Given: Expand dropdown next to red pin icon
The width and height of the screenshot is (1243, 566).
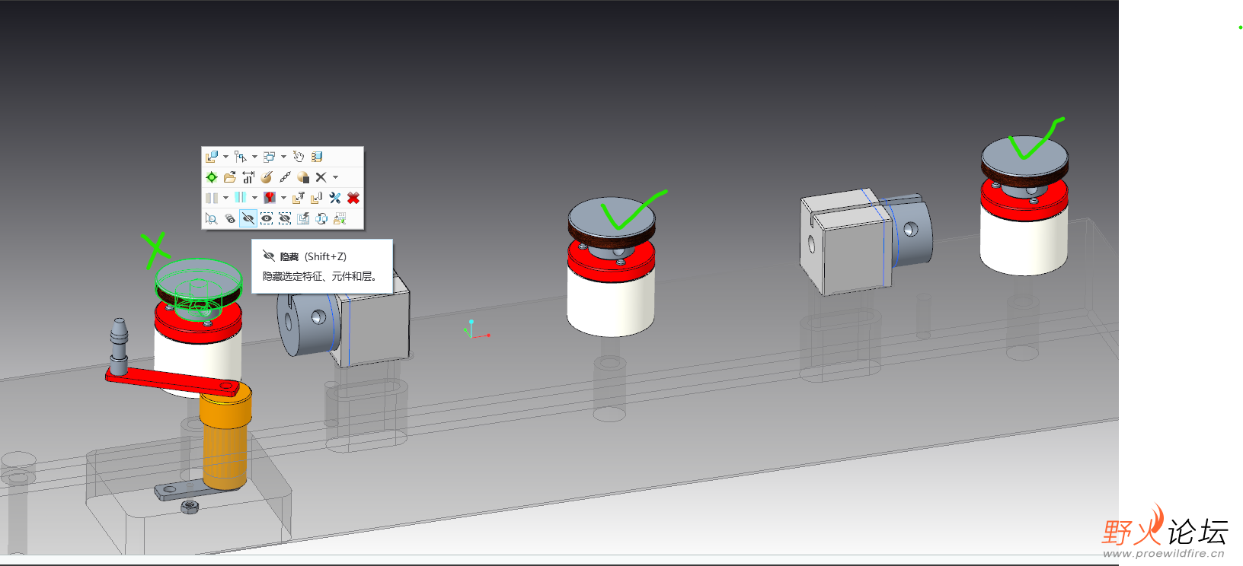Looking at the screenshot, I should click(x=283, y=198).
